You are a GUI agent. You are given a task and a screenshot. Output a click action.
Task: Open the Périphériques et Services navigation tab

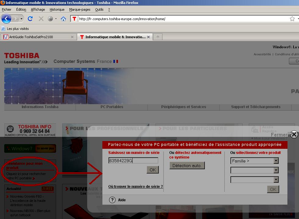(183, 107)
